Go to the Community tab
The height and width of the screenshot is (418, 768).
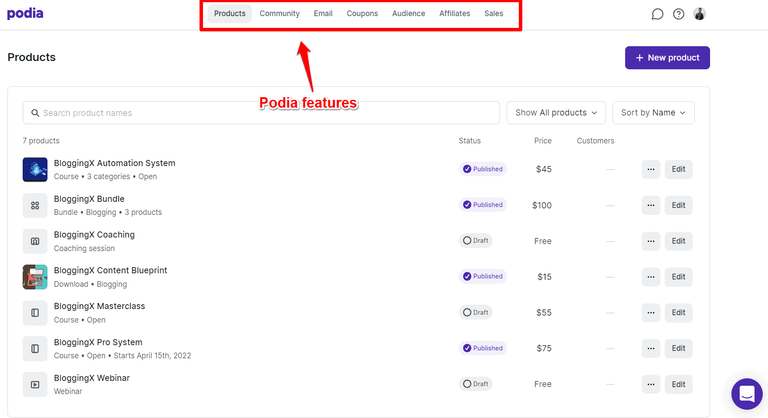point(280,14)
